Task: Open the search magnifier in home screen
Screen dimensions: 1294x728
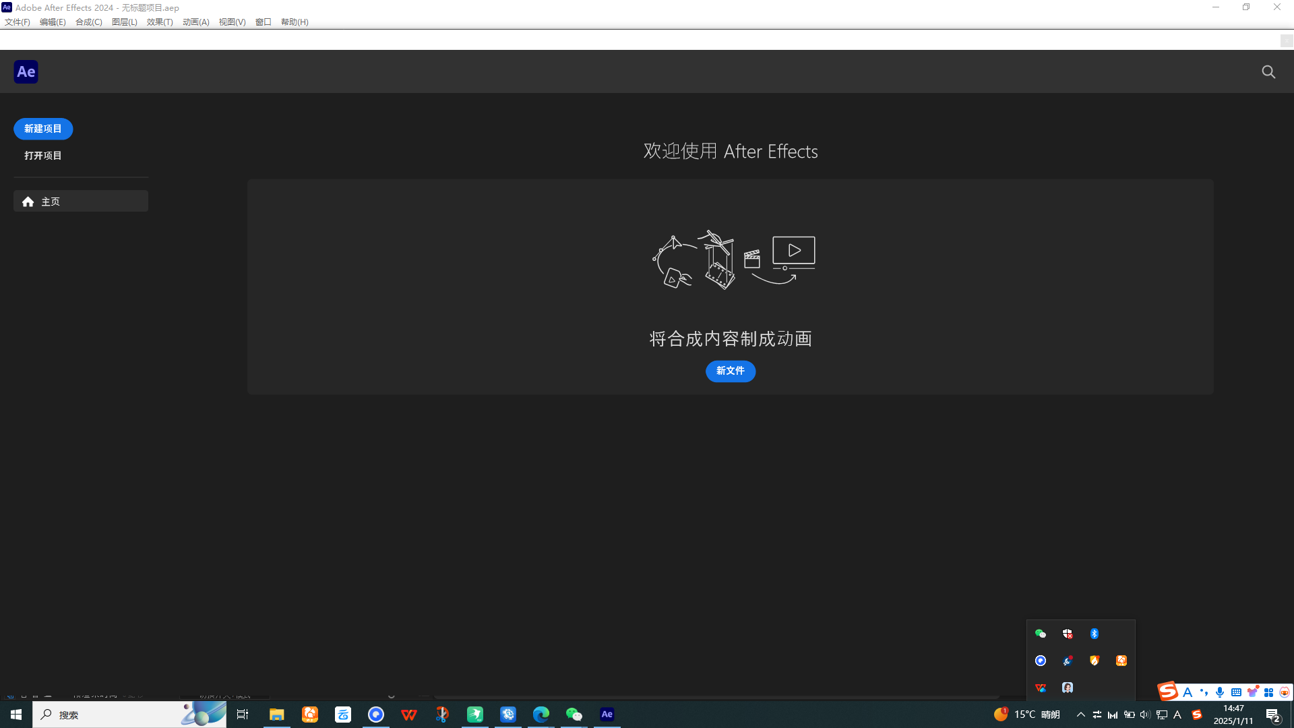Action: point(1268,71)
